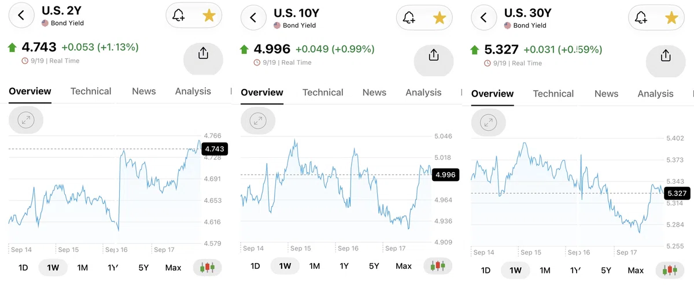Toggle the star favorite on U.S. 2Y

tap(208, 16)
